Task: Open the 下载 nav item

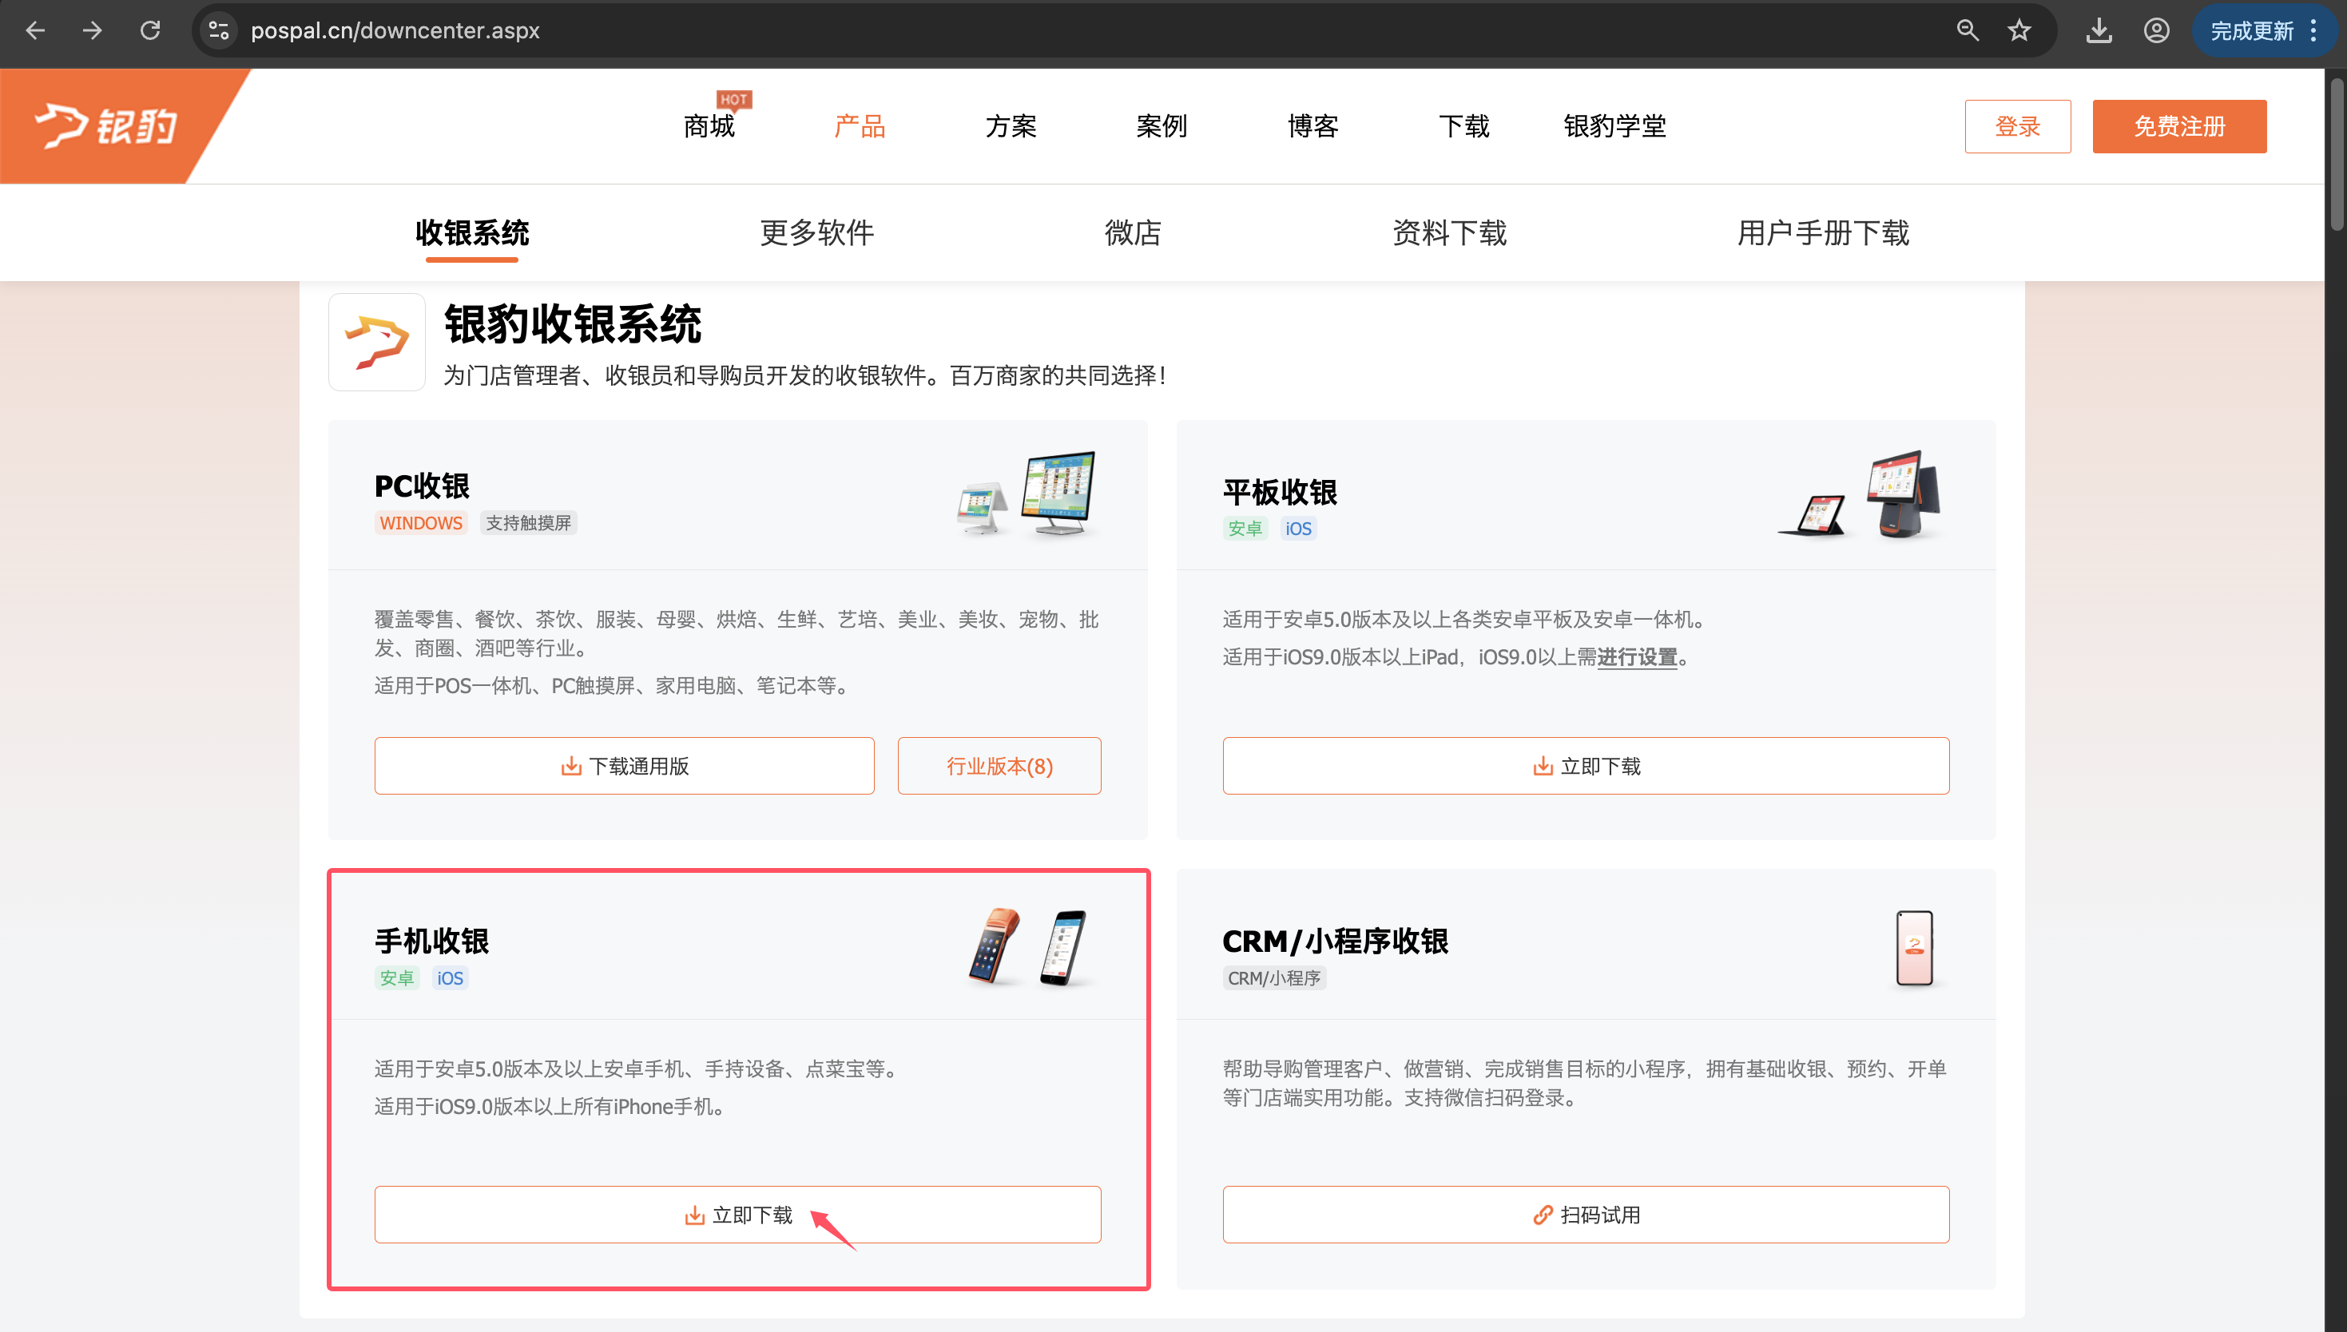Action: click(1464, 126)
